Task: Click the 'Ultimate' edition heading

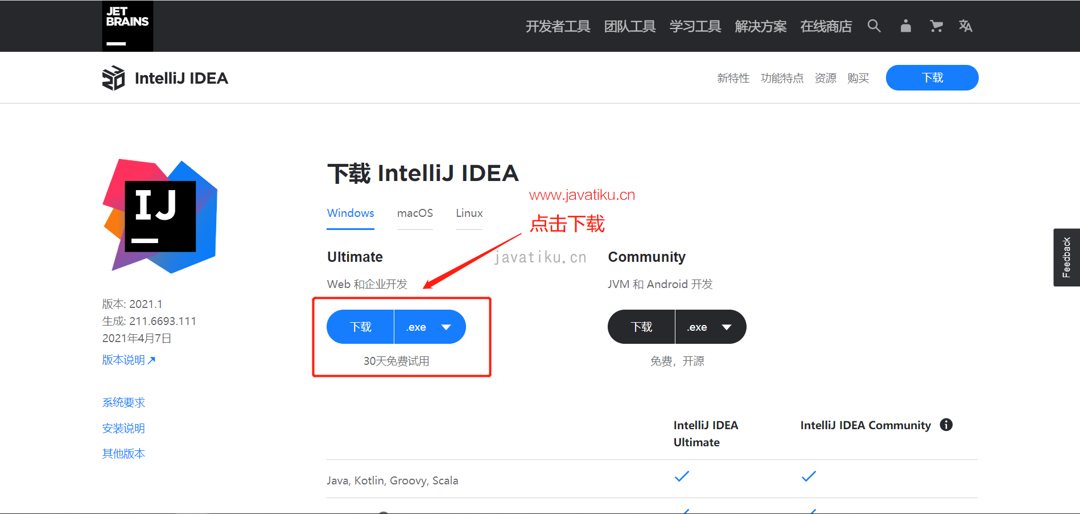Action: click(x=355, y=257)
